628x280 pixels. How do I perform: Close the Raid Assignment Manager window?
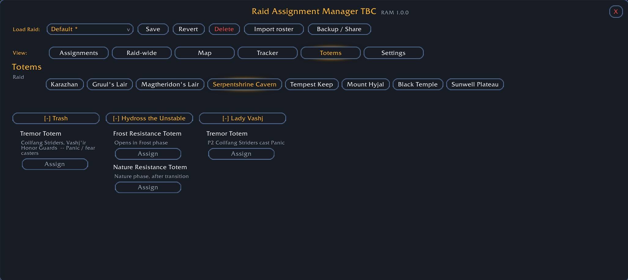coord(616,12)
